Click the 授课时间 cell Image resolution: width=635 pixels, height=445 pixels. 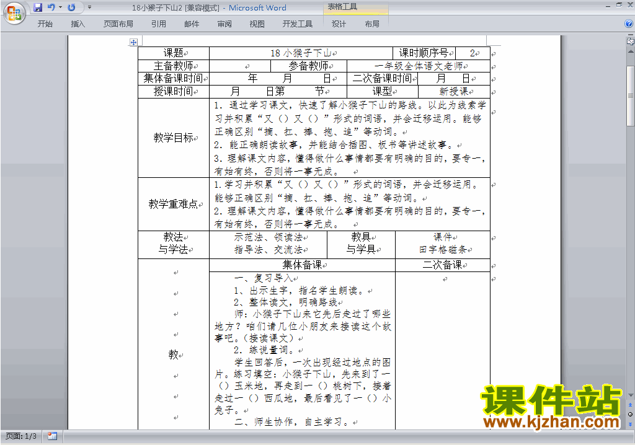pyautogui.click(x=174, y=92)
